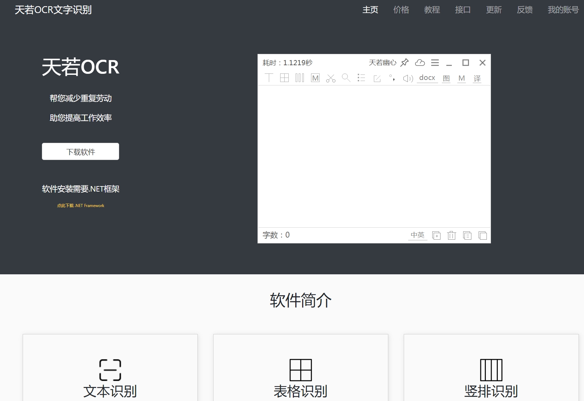This screenshot has height=401, width=584.
Task: Click the scissors screenshot icon
Action: (331, 78)
